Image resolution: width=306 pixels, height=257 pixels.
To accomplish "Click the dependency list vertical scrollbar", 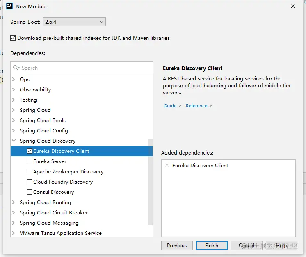I will click(x=151, y=182).
